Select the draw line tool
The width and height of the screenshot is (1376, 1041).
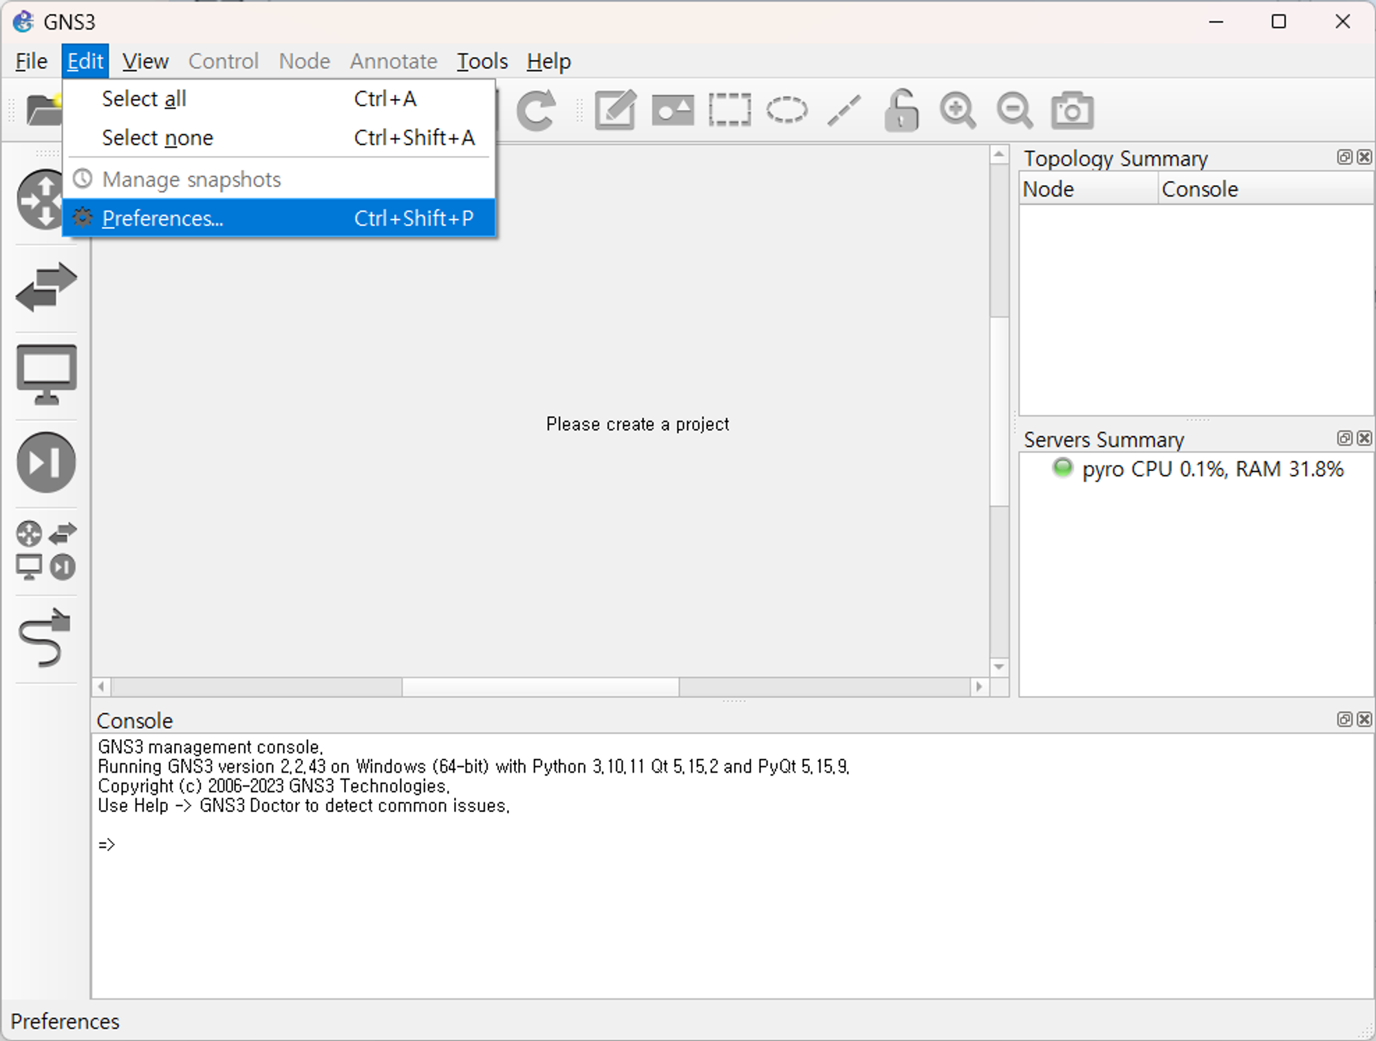click(x=844, y=110)
